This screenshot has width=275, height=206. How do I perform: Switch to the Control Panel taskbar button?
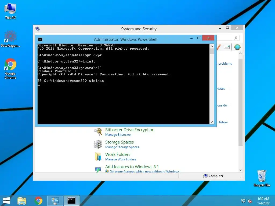pos(55,201)
